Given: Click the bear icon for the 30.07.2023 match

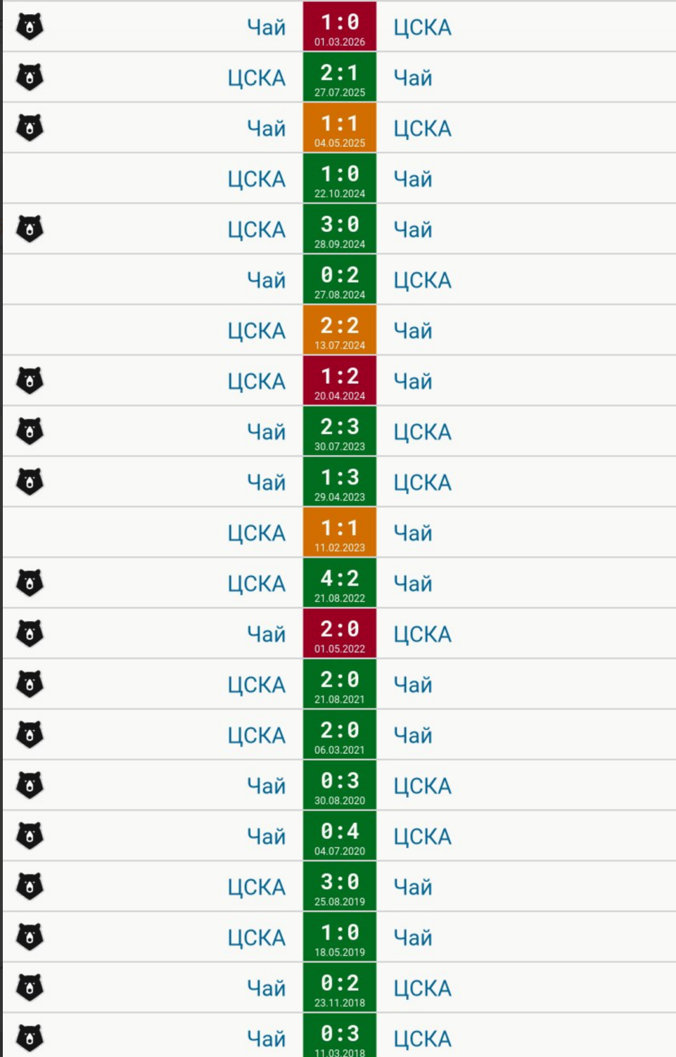Looking at the screenshot, I should (x=30, y=431).
